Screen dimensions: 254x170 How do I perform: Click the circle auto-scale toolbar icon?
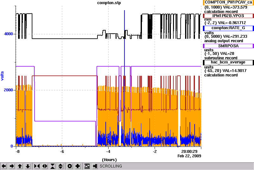[70, 166]
